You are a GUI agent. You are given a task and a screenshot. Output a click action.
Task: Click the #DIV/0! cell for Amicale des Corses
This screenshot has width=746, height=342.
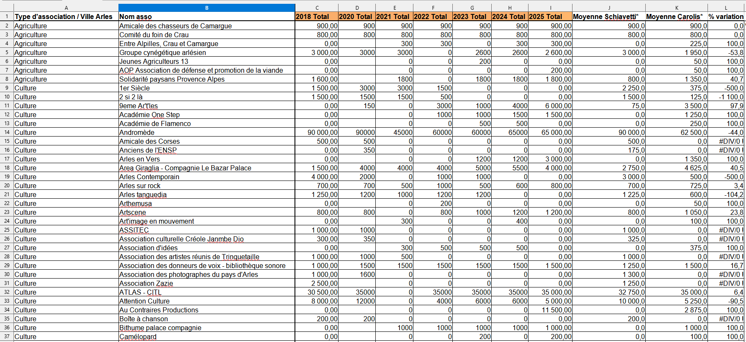click(x=726, y=141)
